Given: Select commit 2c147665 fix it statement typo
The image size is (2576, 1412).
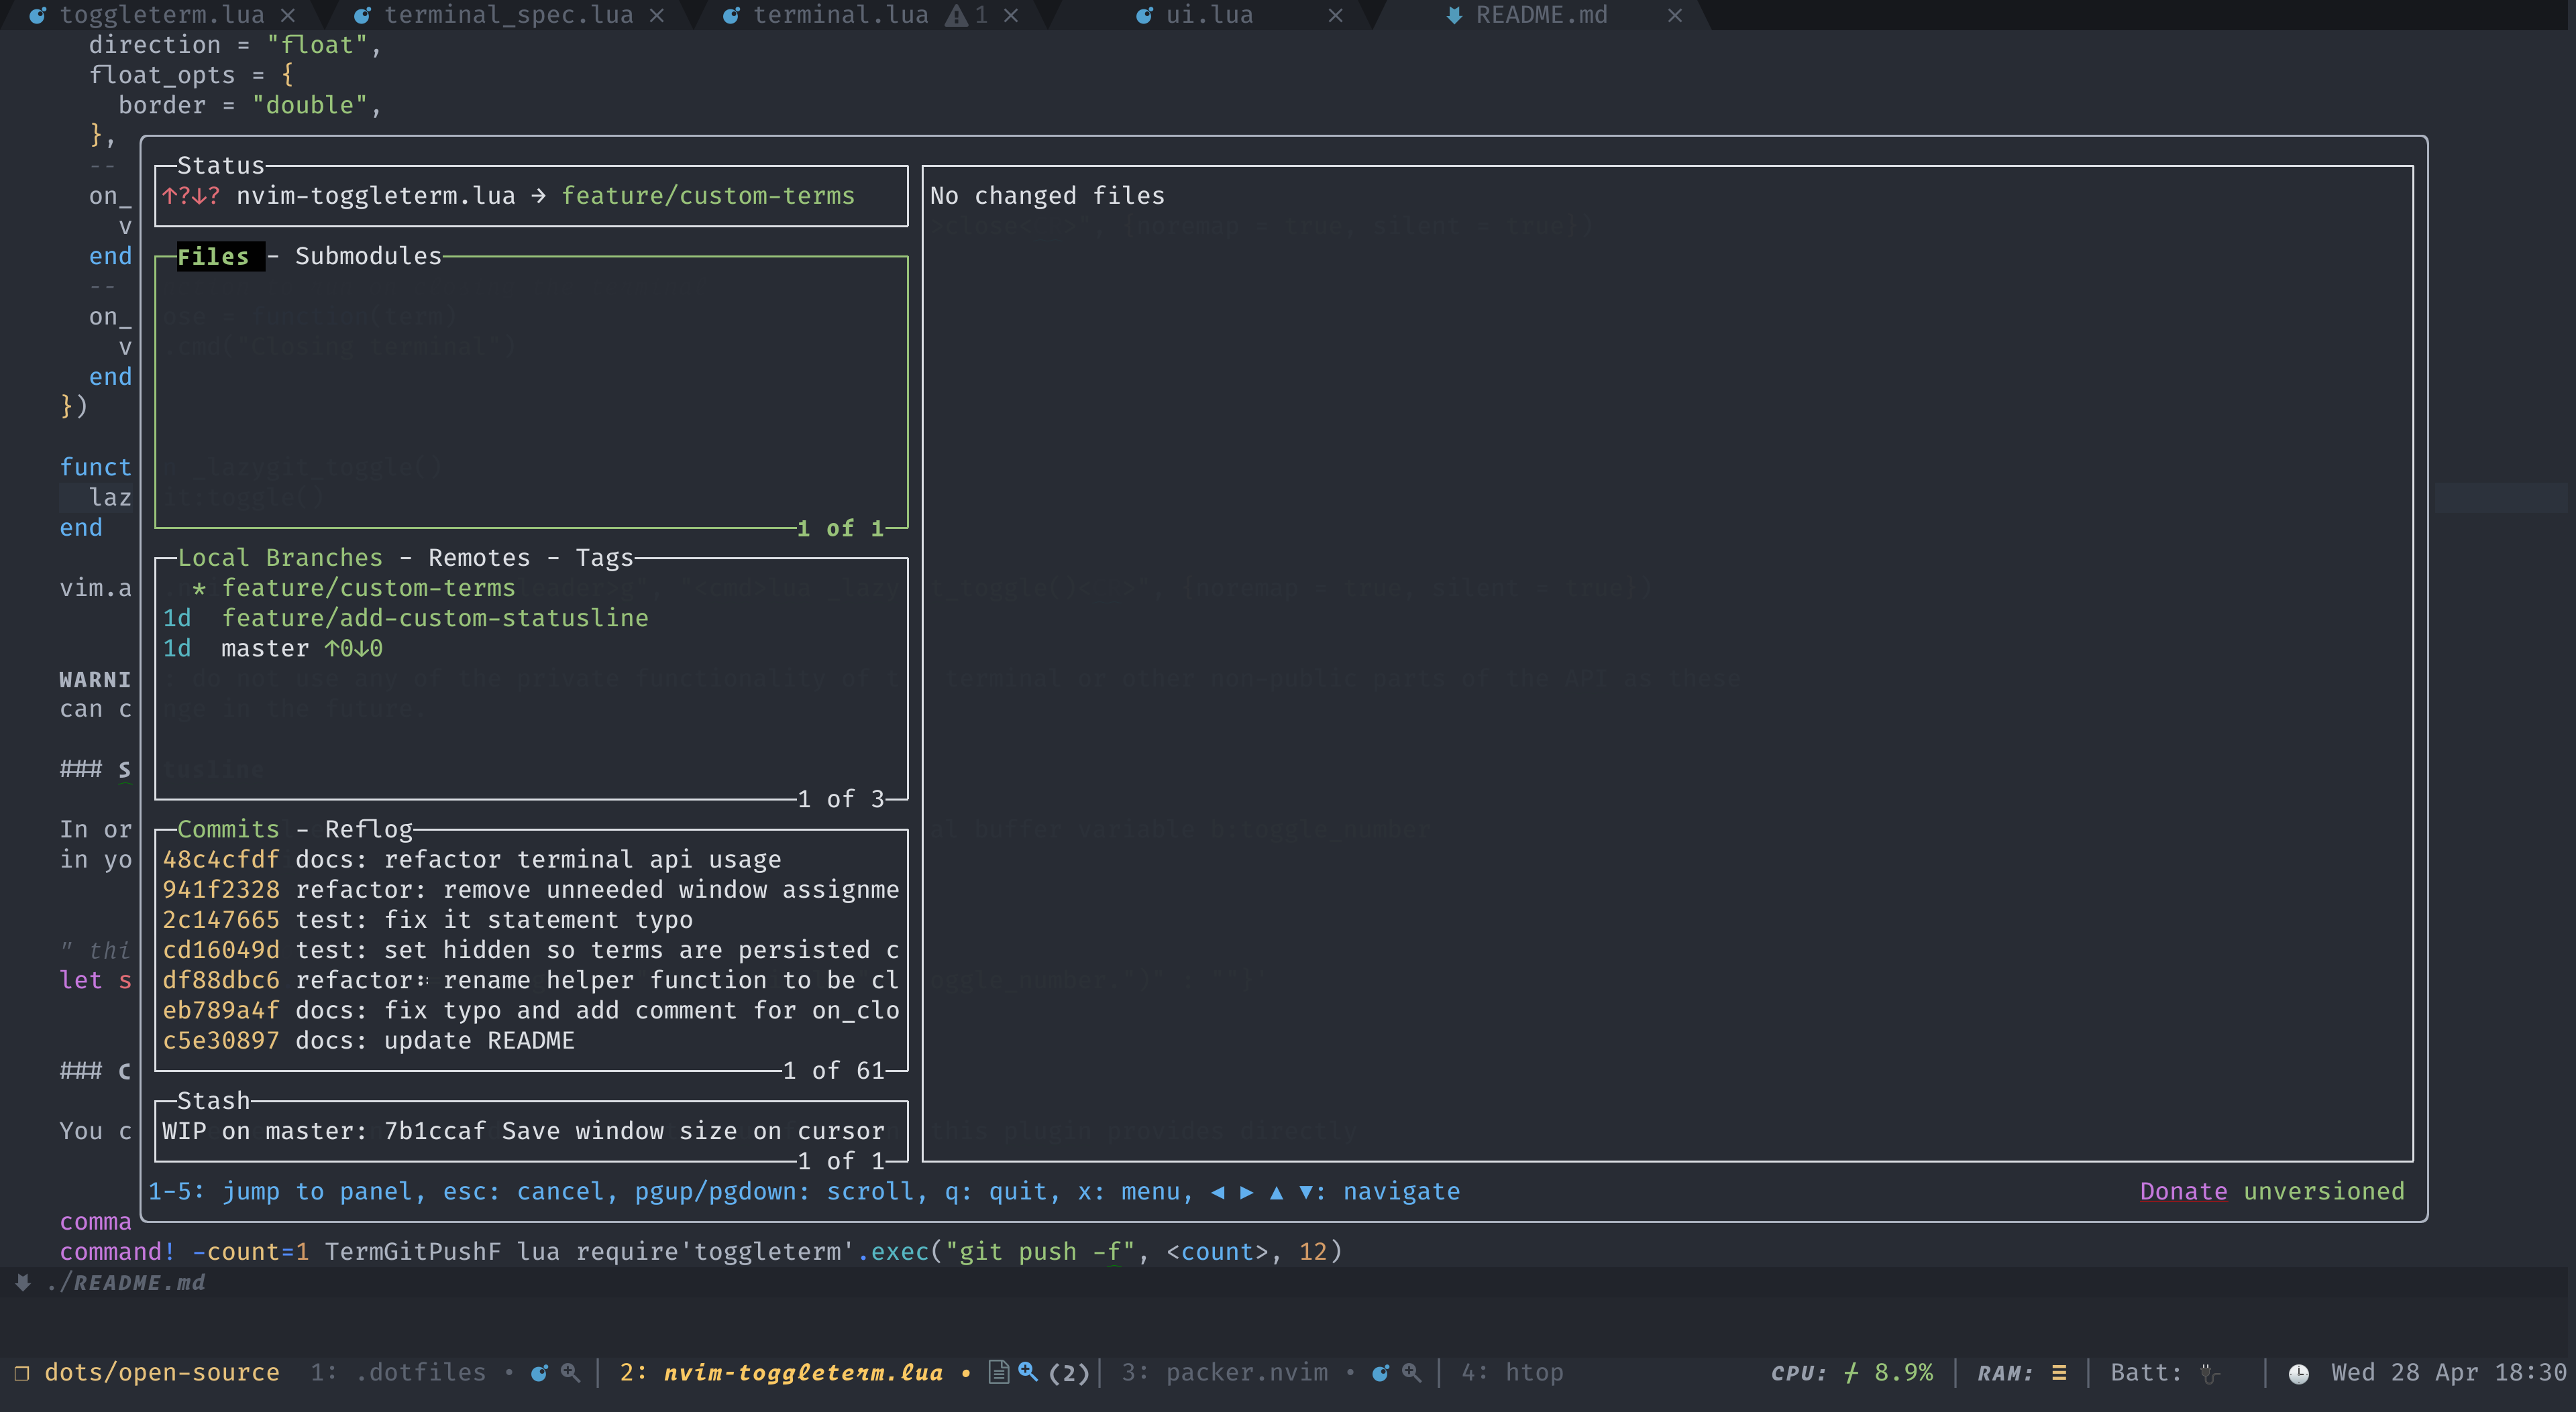Looking at the screenshot, I should coord(531,919).
